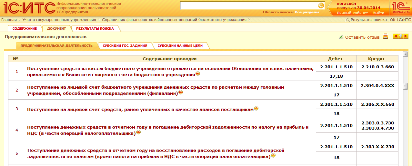Click credit cell 2.303.0.3.730
Screen dimensions: 412x166
tap(378, 123)
